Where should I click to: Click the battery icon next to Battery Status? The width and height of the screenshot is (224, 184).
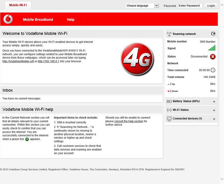169,101
